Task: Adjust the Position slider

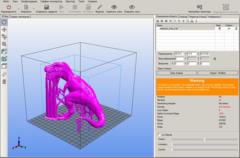Action: 204,139
